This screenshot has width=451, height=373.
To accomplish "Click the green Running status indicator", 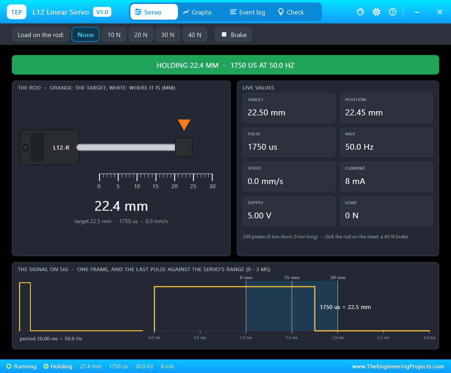I will coord(22,366).
